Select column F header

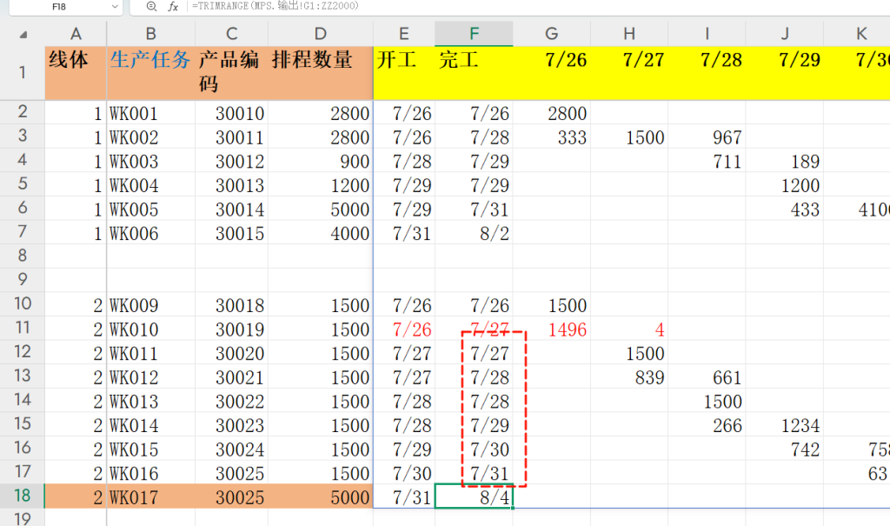click(x=474, y=34)
